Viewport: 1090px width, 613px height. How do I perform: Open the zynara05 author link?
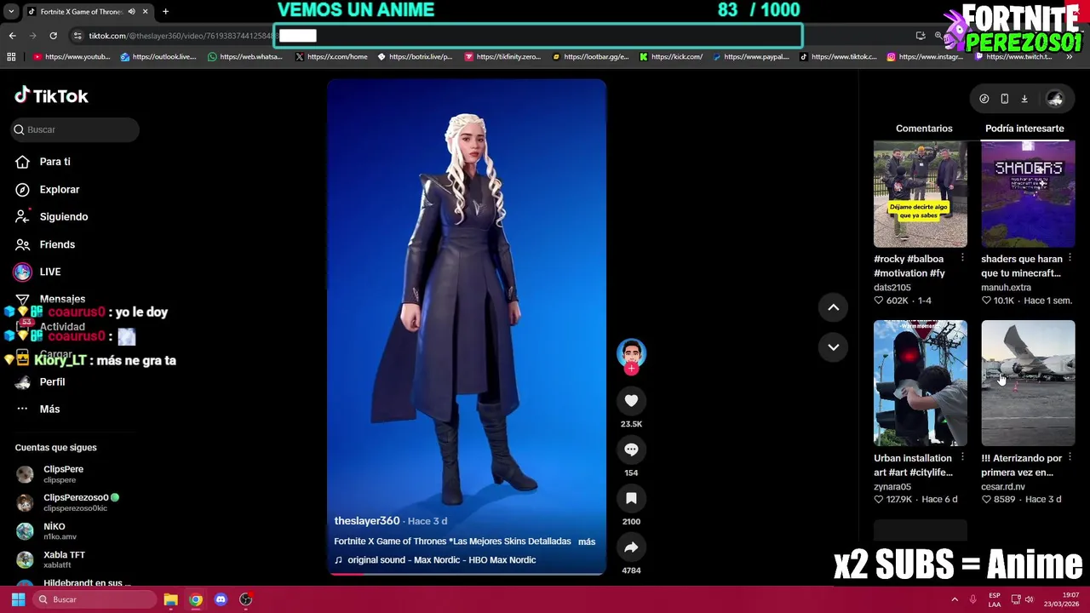coord(892,487)
